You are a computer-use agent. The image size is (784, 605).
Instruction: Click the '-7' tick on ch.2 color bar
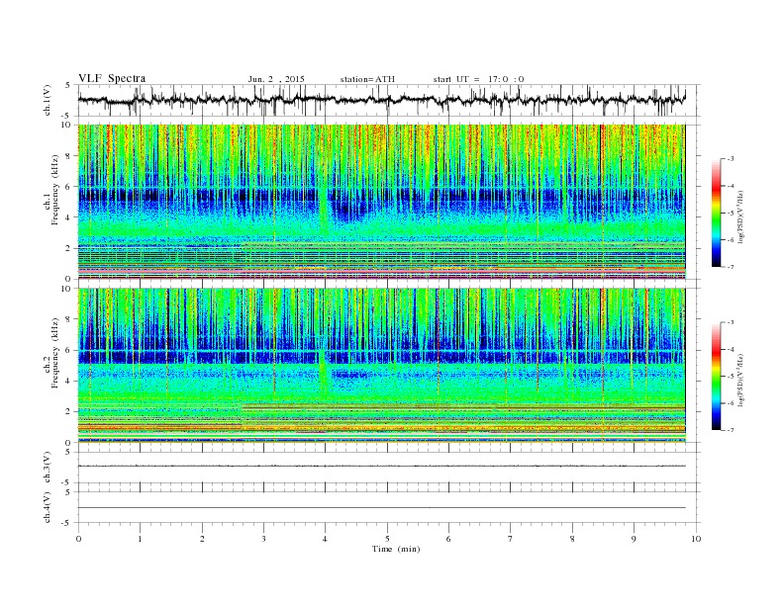[x=731, y=430]
